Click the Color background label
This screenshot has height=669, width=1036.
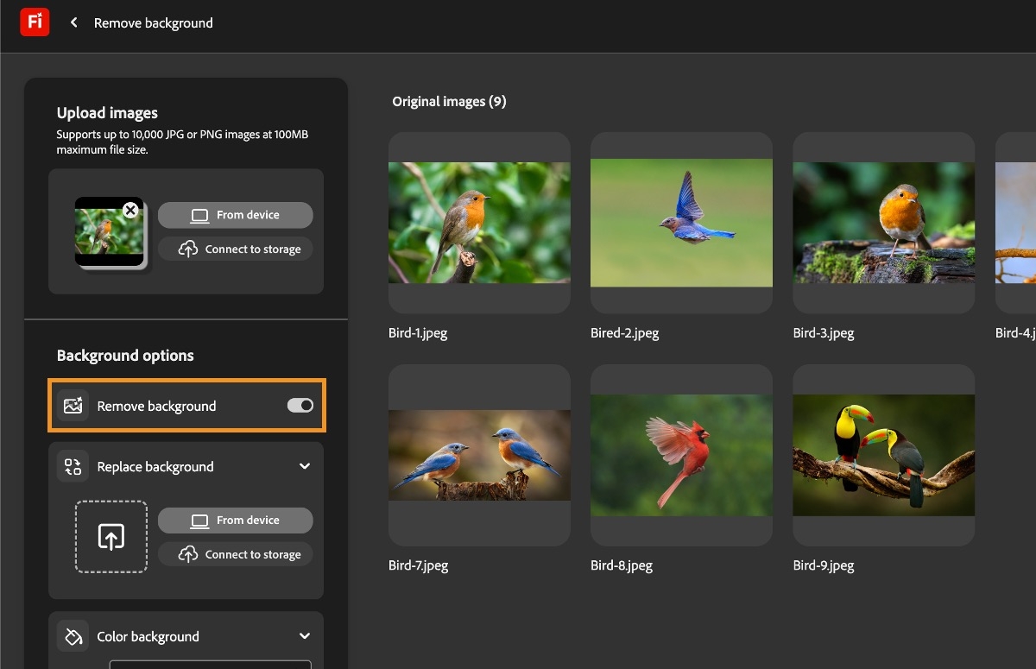click(148, 637)
